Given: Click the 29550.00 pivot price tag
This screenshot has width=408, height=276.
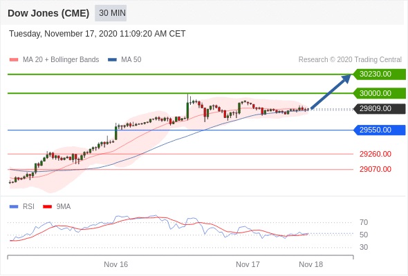Looking at the screenshot, I should 380,130.
